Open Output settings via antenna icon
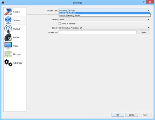This screenshot has width=155, height=120. (8, 29)
